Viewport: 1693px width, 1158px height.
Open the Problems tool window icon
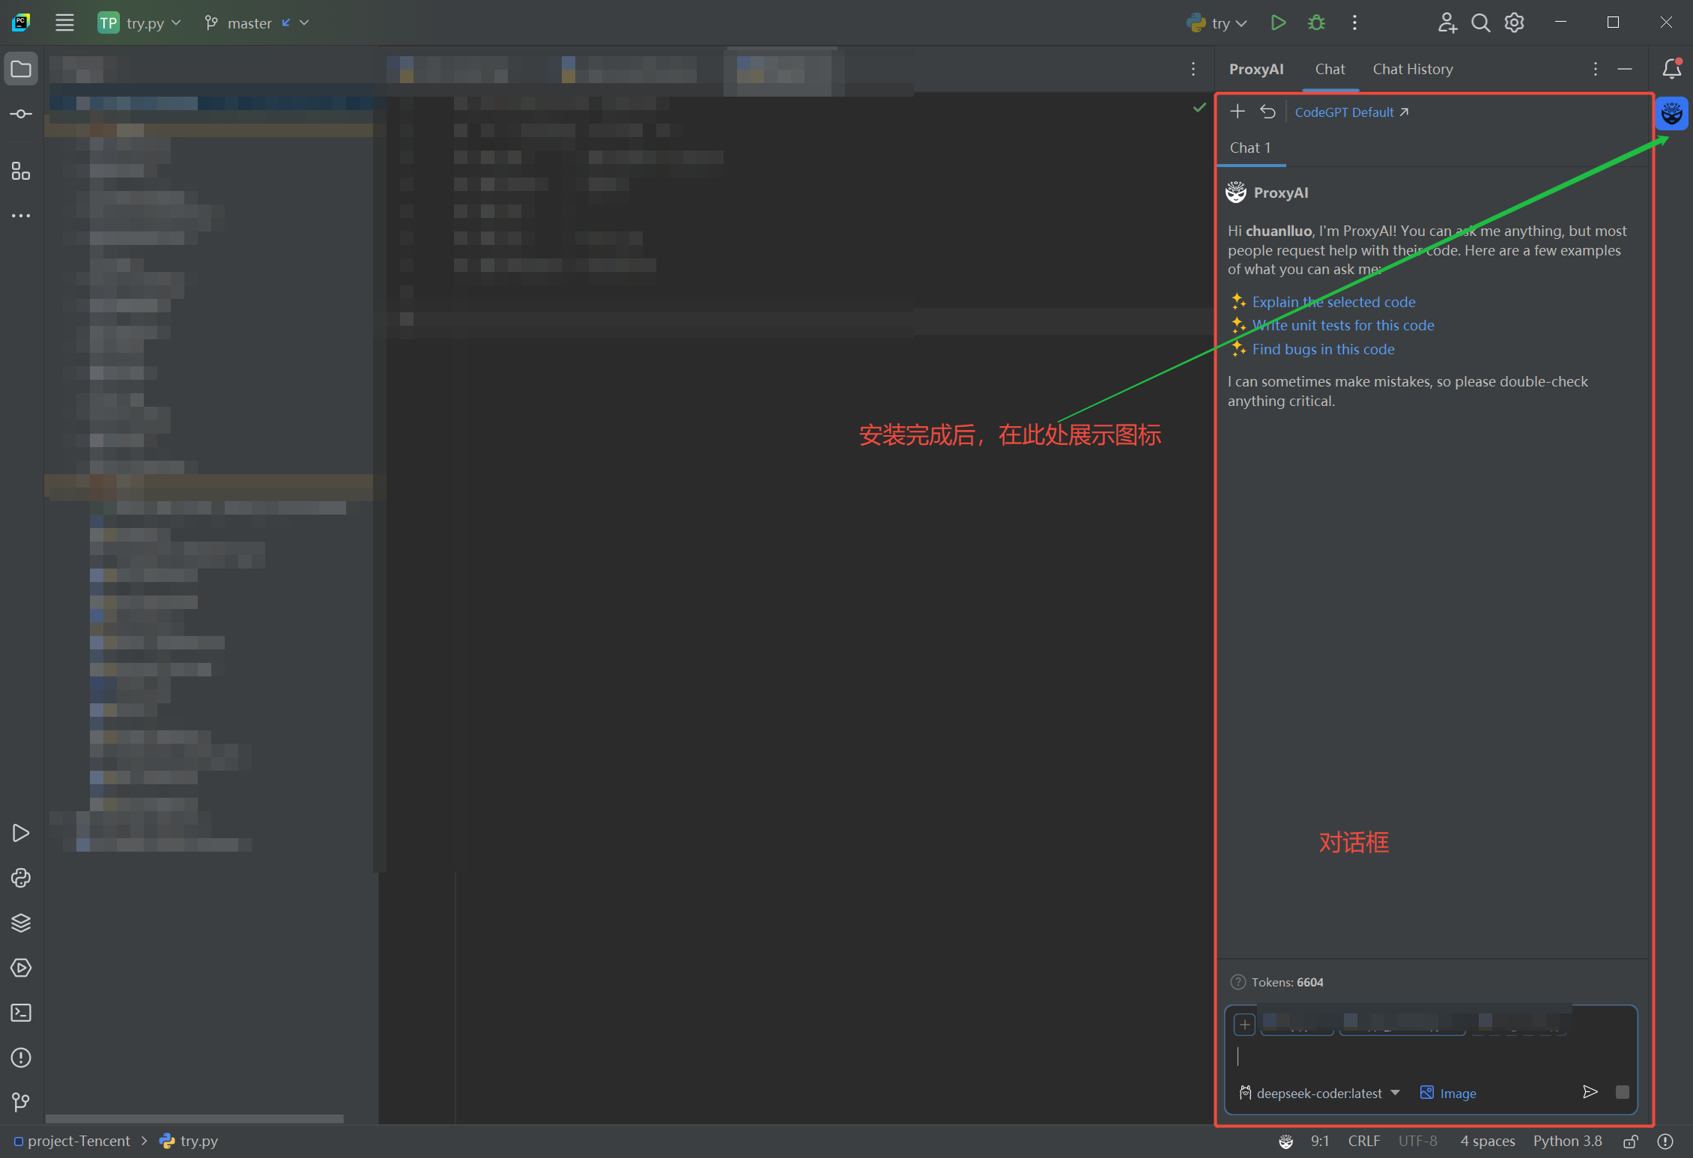pyautogui.click(x=20, y=1058)
